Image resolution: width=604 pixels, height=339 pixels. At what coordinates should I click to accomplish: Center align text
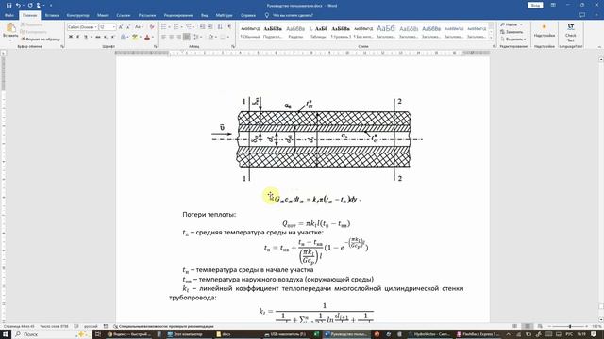[x=171, y=37]
